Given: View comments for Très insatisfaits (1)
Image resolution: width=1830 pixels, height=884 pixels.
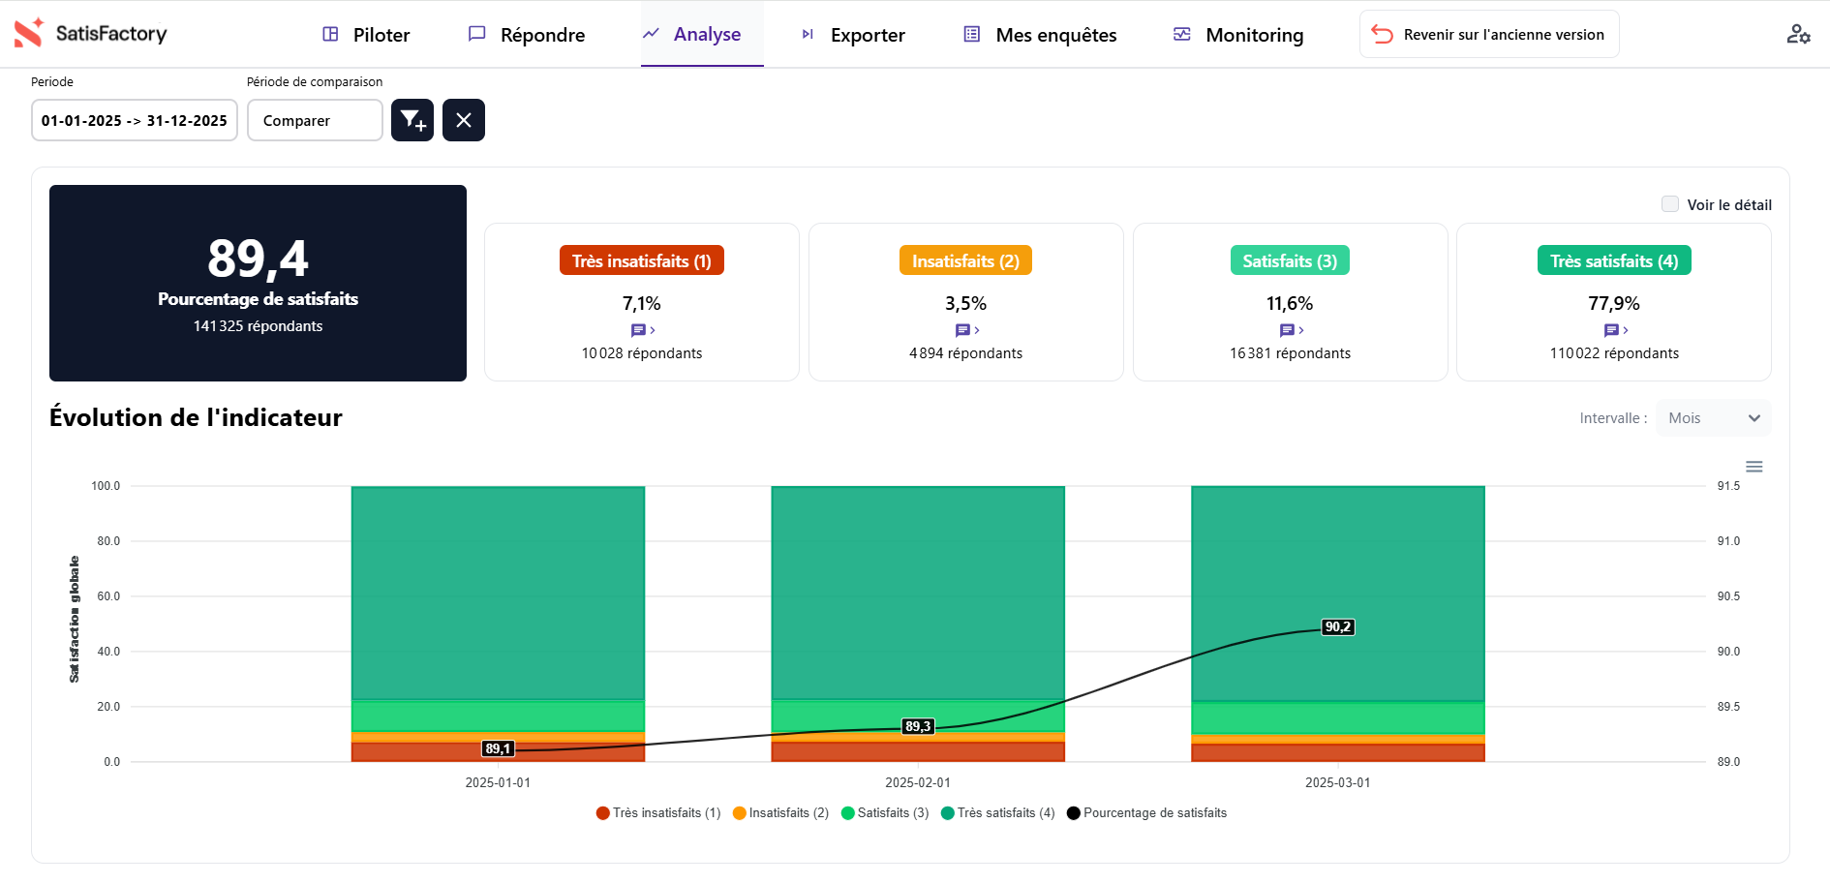Looking at the screenshot, I should tap(642, 330).
